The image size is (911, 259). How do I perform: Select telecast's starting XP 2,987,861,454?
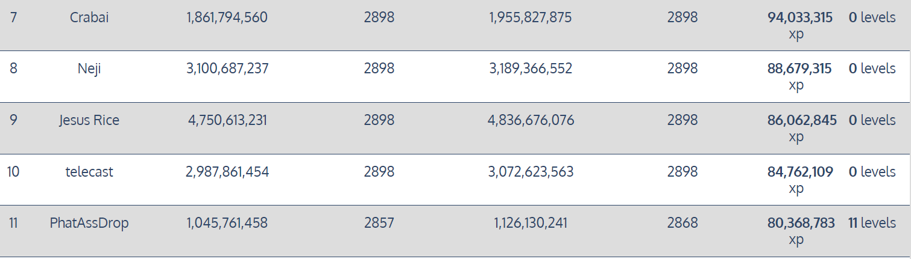pos(227,172)
